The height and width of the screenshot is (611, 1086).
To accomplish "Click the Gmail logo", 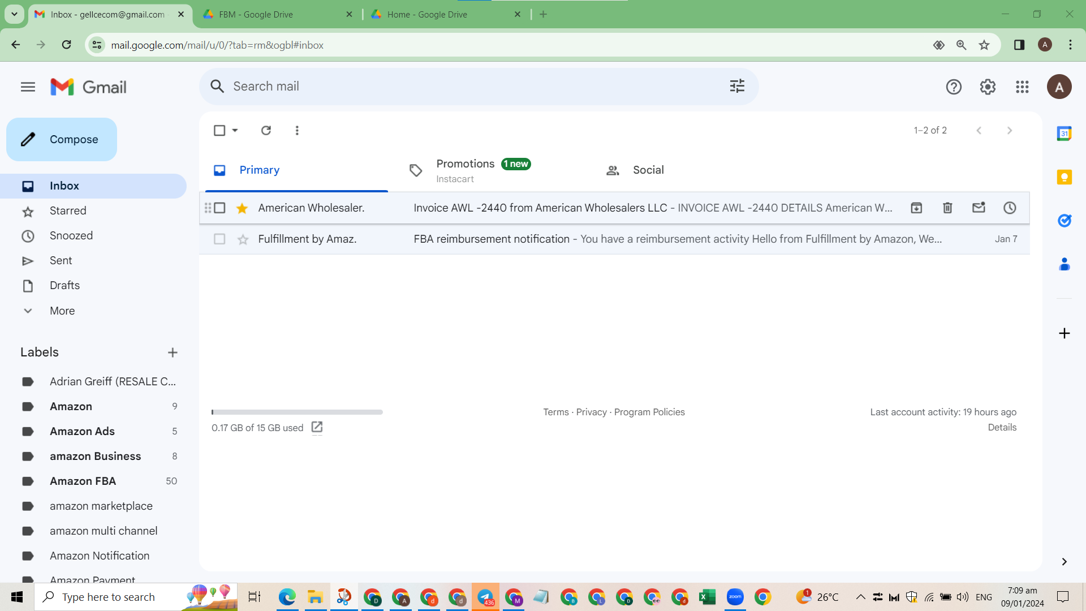I will [88, 87].
